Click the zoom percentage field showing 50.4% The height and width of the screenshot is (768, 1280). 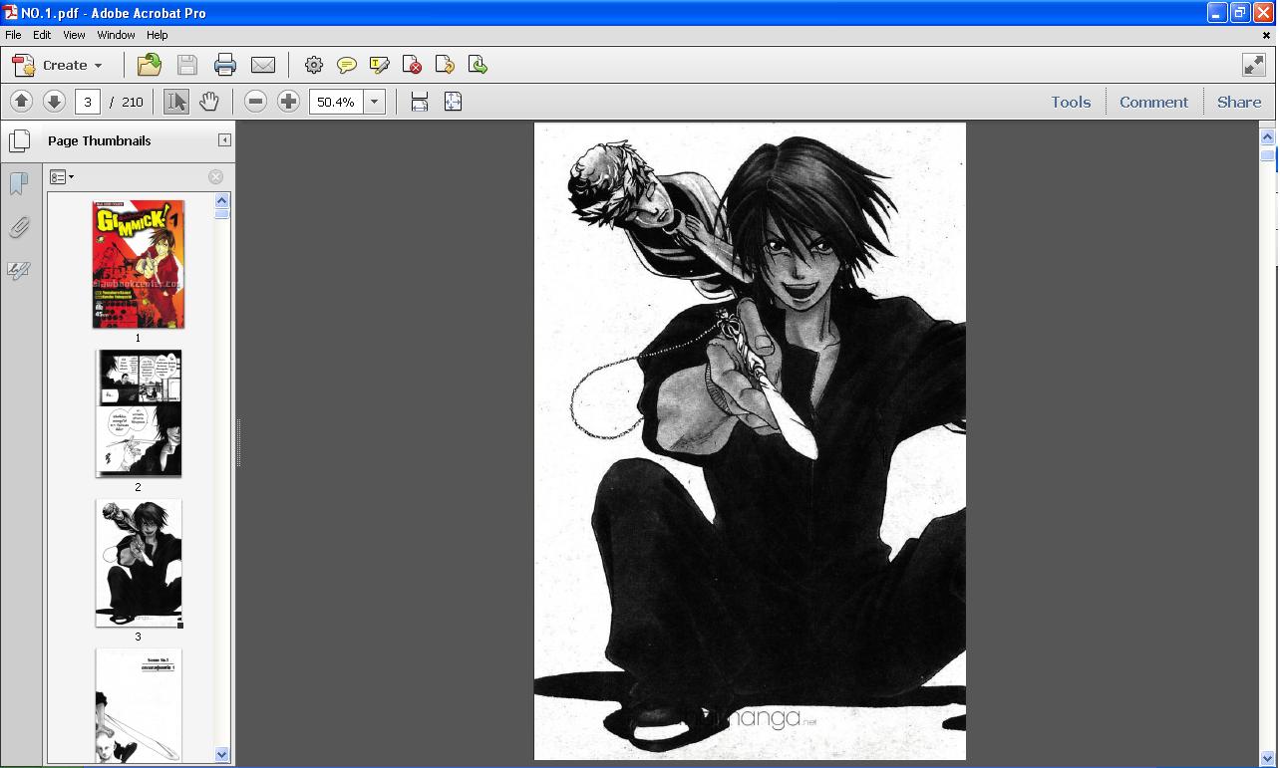(x=336, y=102)
